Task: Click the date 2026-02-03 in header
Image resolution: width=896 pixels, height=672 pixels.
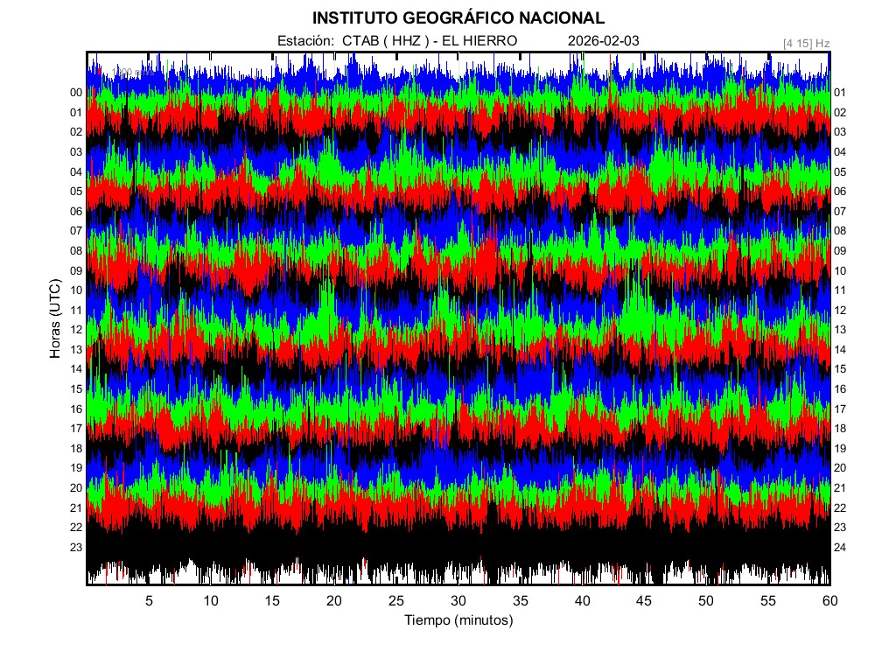Action: [604, 41]
